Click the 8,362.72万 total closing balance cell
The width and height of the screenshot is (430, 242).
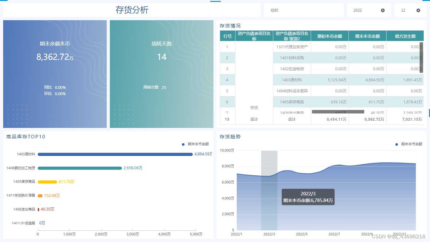367,119
